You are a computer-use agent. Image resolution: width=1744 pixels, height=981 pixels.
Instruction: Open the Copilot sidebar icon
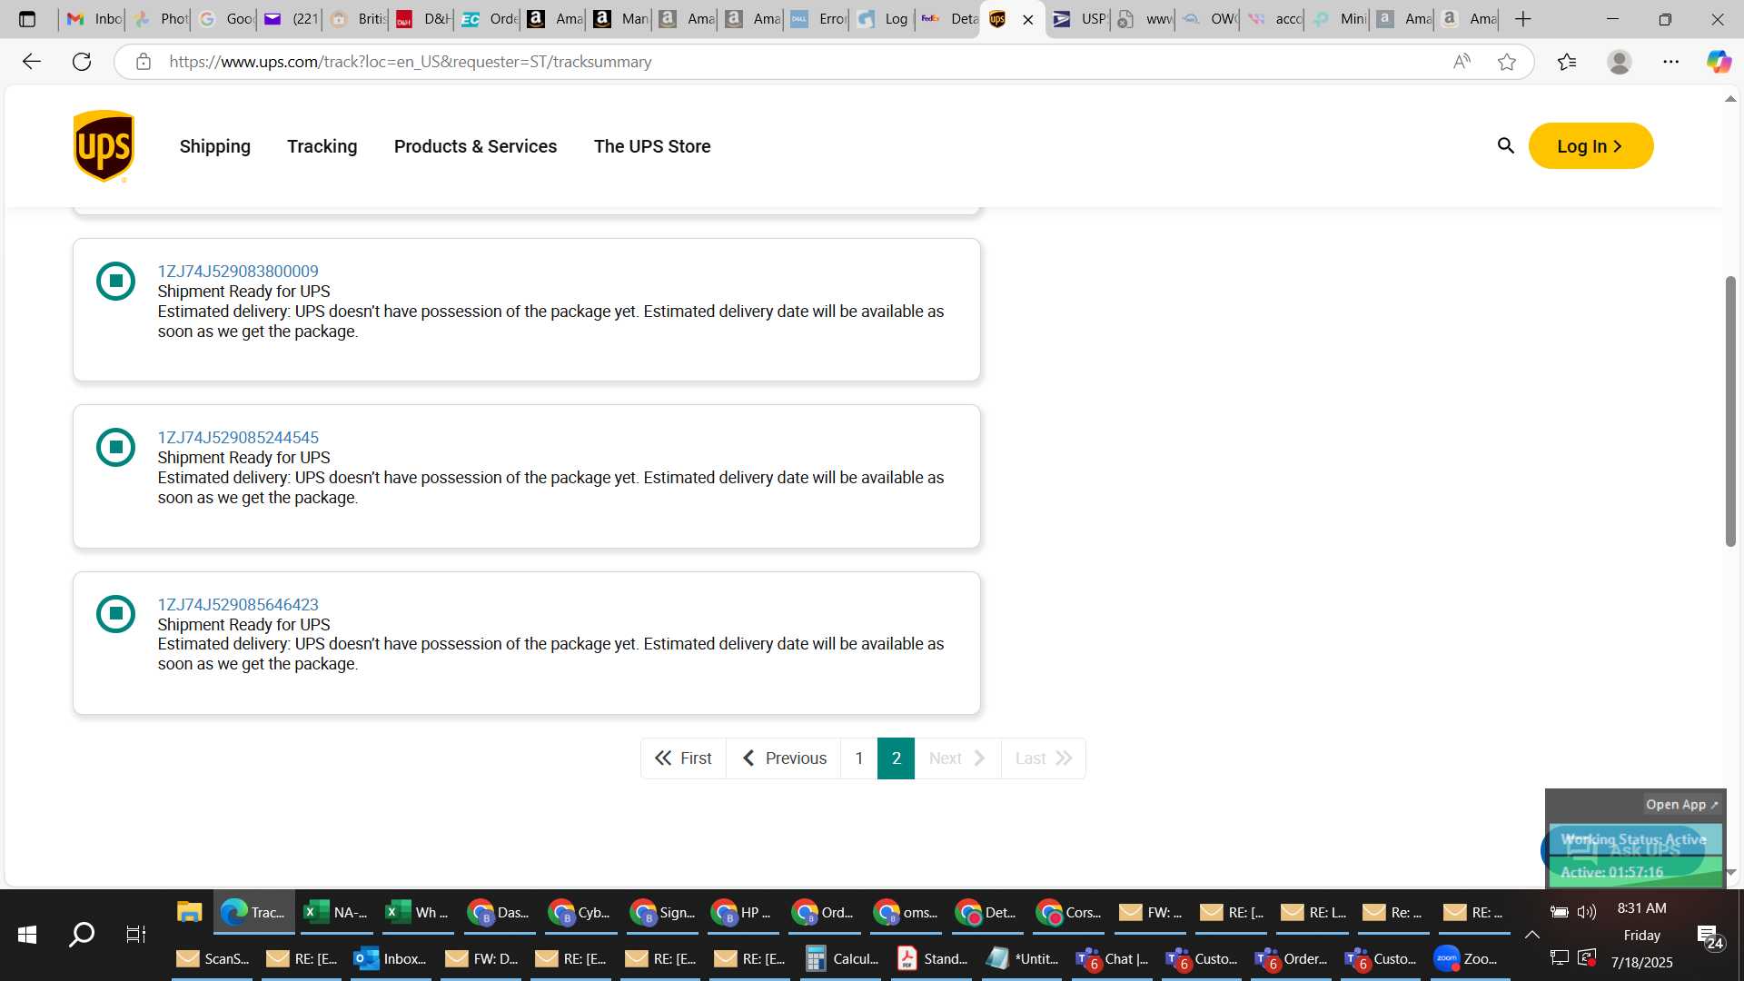coord(1719,62)
